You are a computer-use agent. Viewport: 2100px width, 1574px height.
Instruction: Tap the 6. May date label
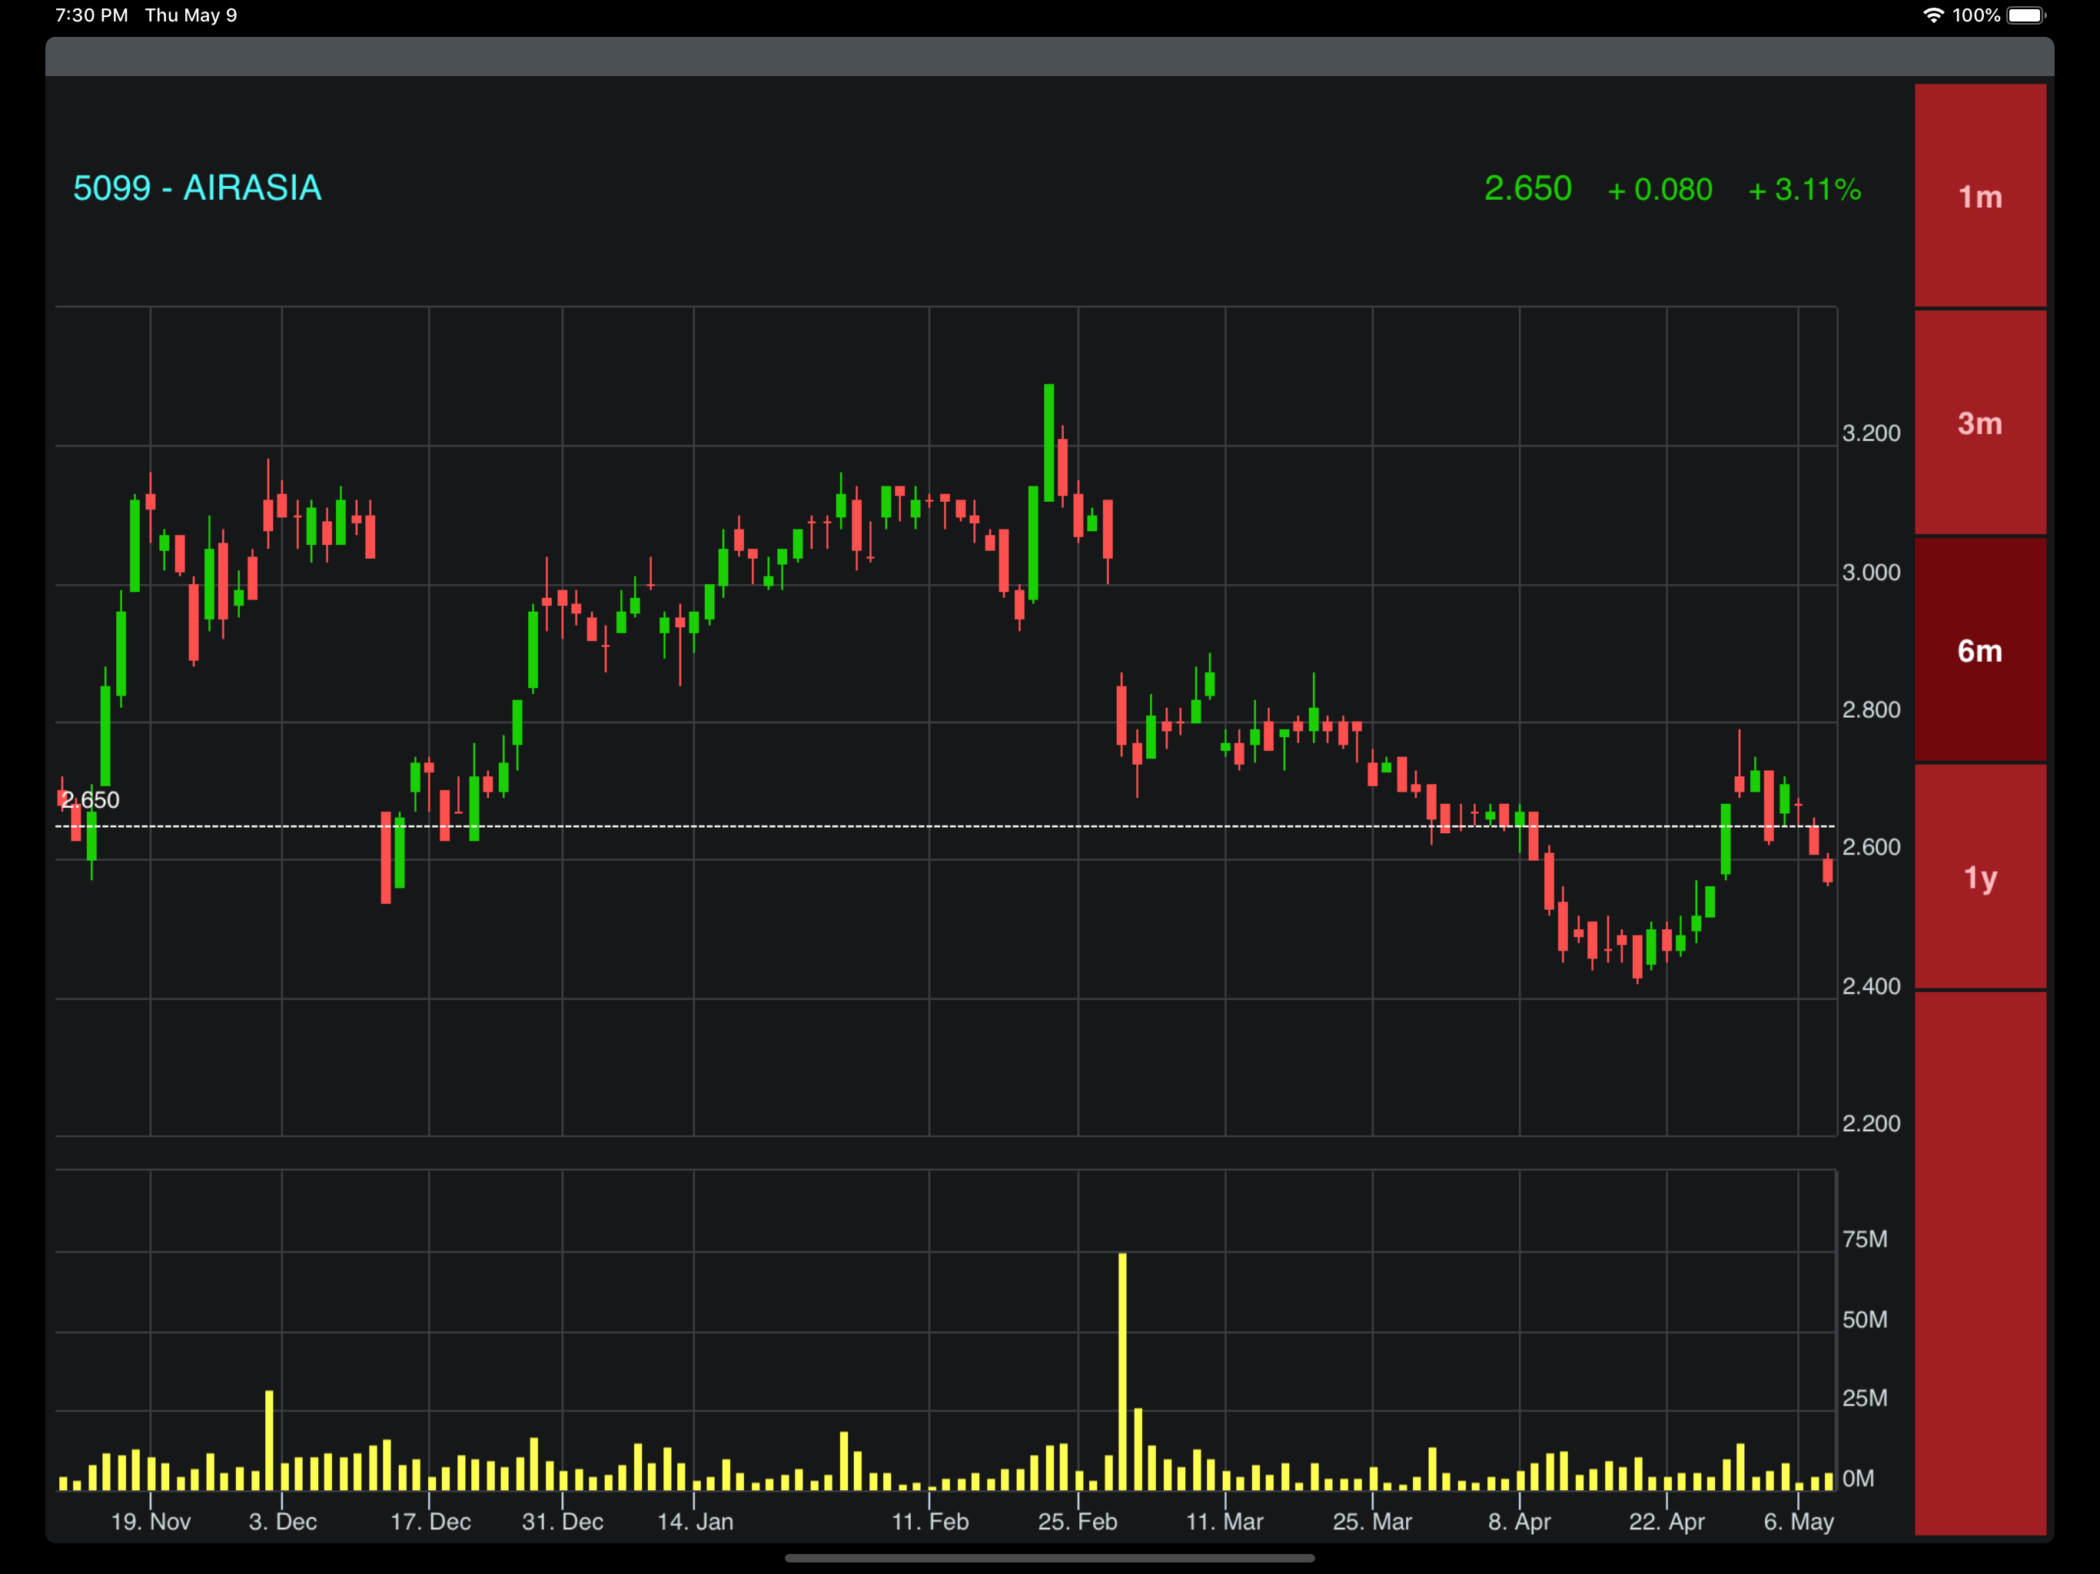coord(1798,1521)
